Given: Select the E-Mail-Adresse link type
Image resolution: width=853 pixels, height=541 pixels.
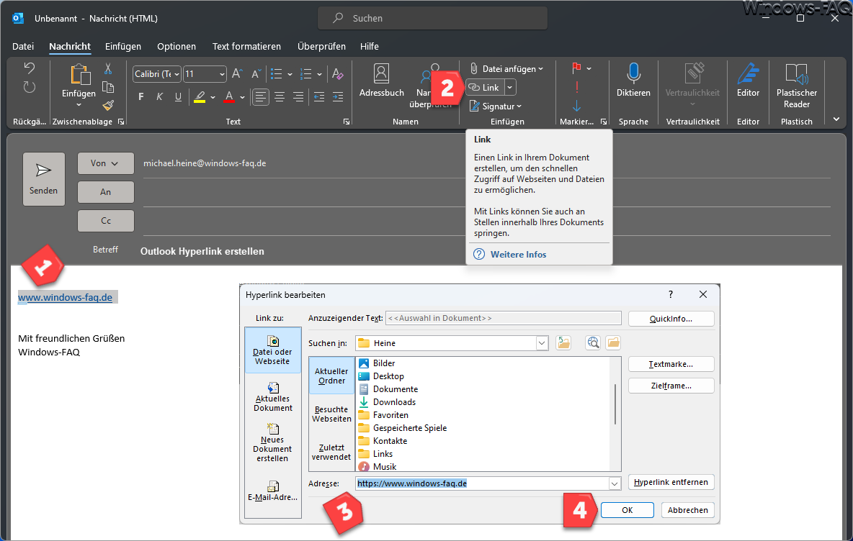Looking at the screenshot, I should point(272,490).
